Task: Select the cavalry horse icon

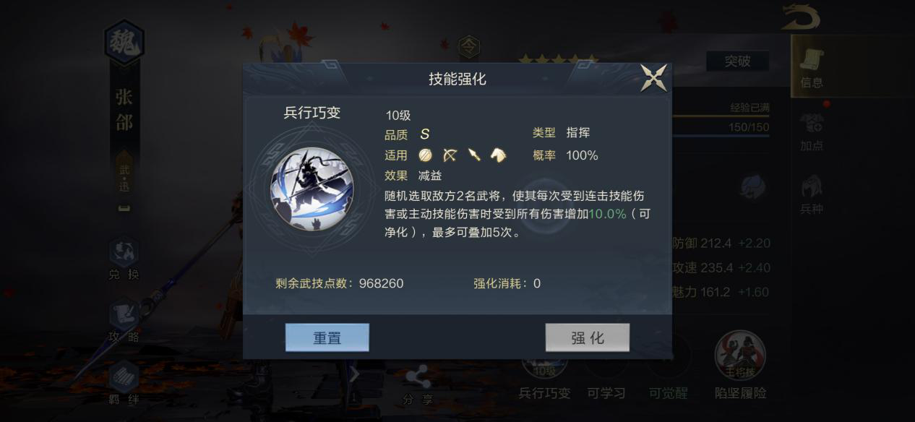Action: [x=499, y=155]
